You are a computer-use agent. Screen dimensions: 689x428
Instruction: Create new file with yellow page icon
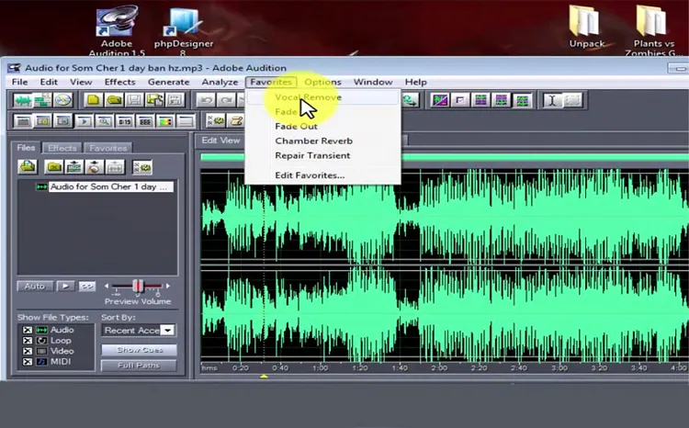(93, 101)
